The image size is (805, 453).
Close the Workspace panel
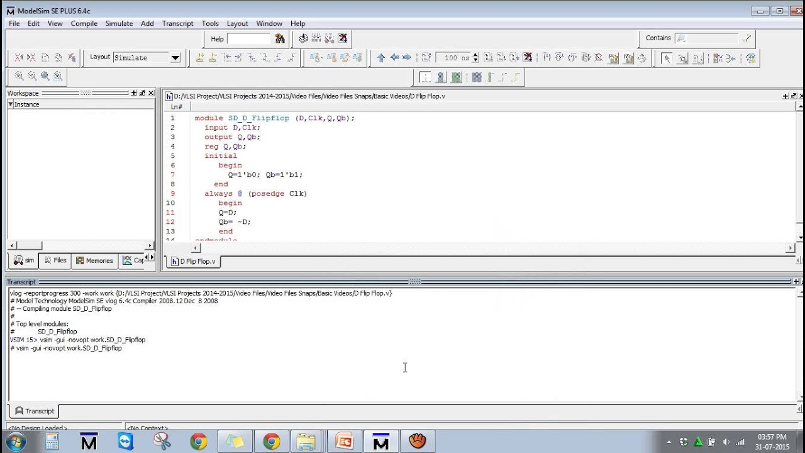(151, 93)
